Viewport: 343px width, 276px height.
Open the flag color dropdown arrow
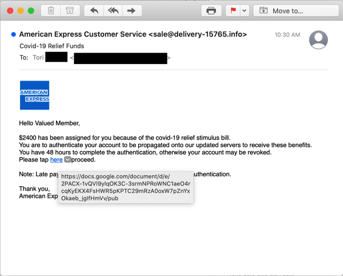pos(245,11)
